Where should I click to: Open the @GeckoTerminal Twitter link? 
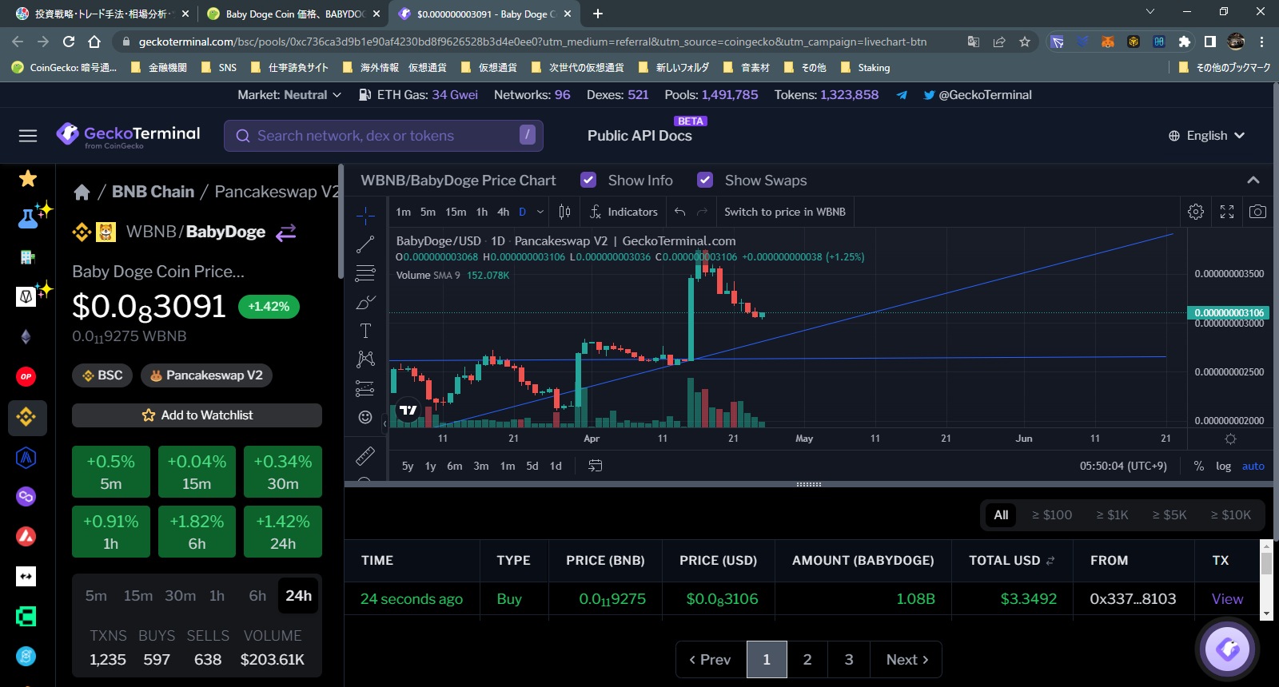[x=978, y=95]
